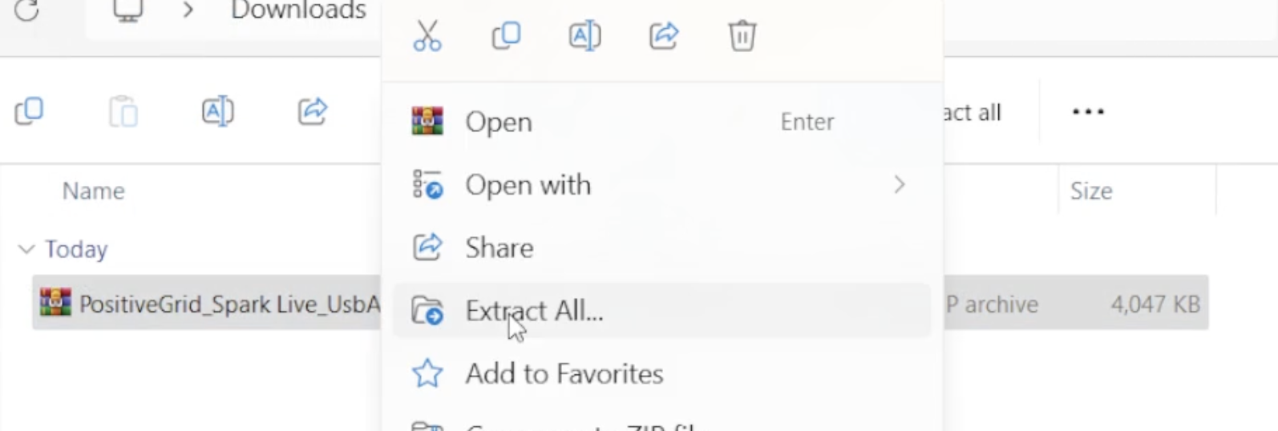
Task: Click the Delete trash icon in context menu
Action: tap(742, 36)
